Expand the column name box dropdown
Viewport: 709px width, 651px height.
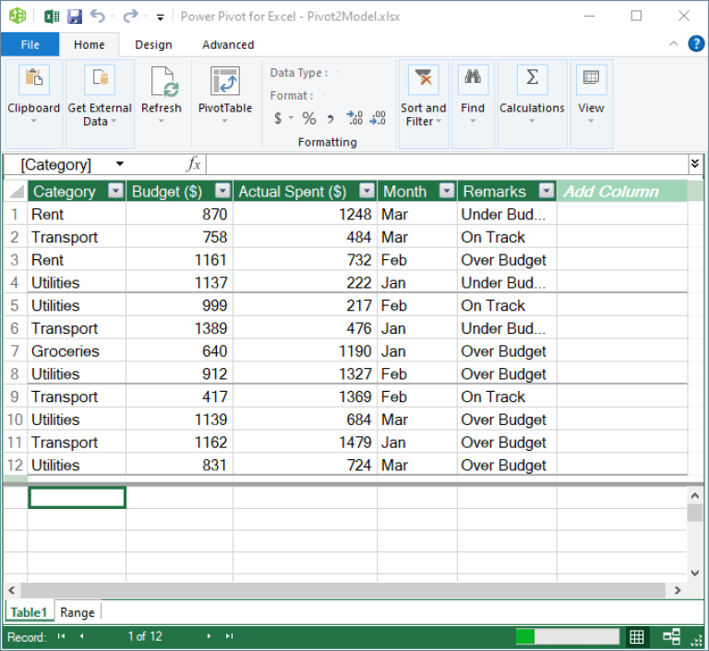tap(120, 164)
